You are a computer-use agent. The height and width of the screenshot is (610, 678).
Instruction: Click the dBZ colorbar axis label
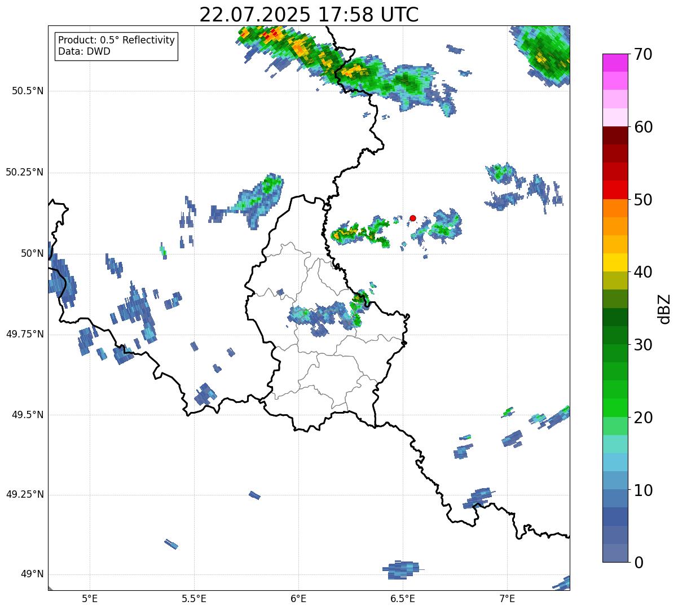point(664,309)
